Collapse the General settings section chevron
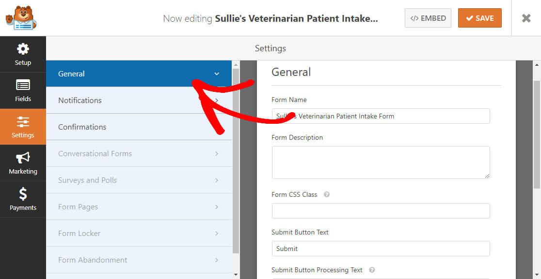 tap(217, 74)
